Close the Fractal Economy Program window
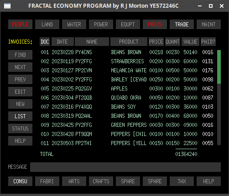 click(222, 6)
